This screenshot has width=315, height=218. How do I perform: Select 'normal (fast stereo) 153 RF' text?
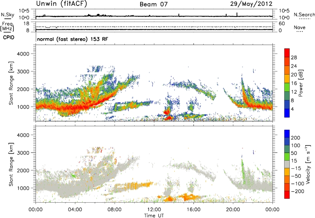pyautogui.click(x=72, y=39)
